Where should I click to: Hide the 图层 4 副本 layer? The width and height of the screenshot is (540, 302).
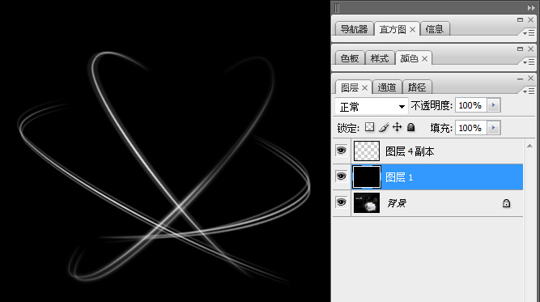[x=342, y=151]
